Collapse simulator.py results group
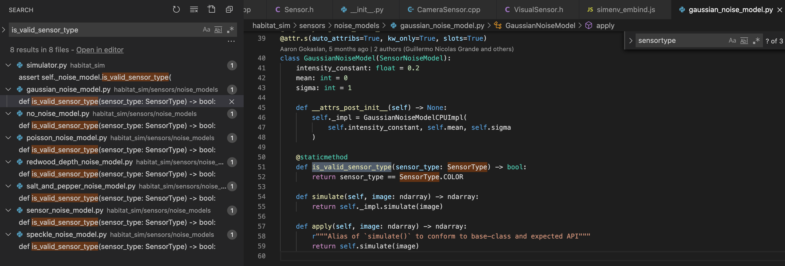 click(9, 65)
